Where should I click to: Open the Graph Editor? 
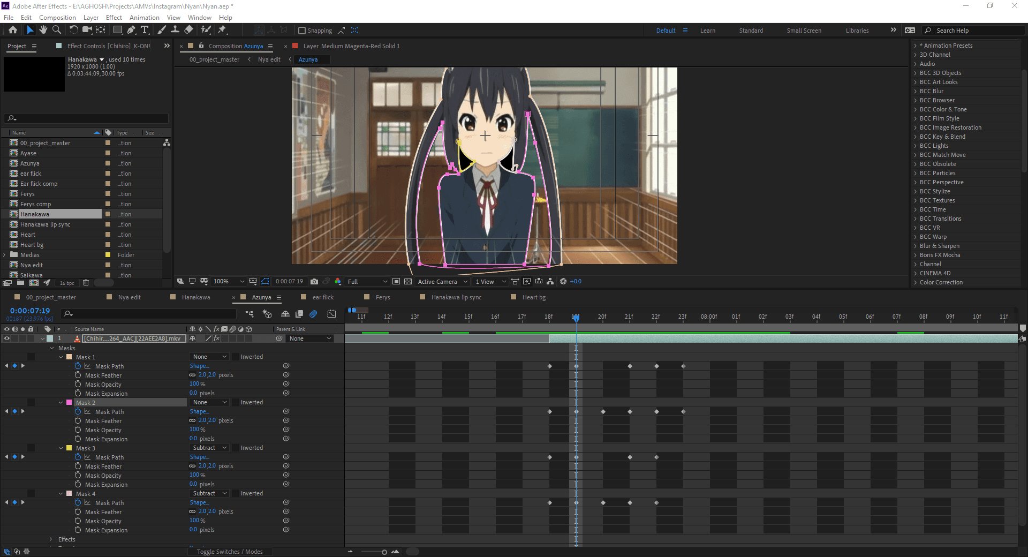(x=332, y=314)
